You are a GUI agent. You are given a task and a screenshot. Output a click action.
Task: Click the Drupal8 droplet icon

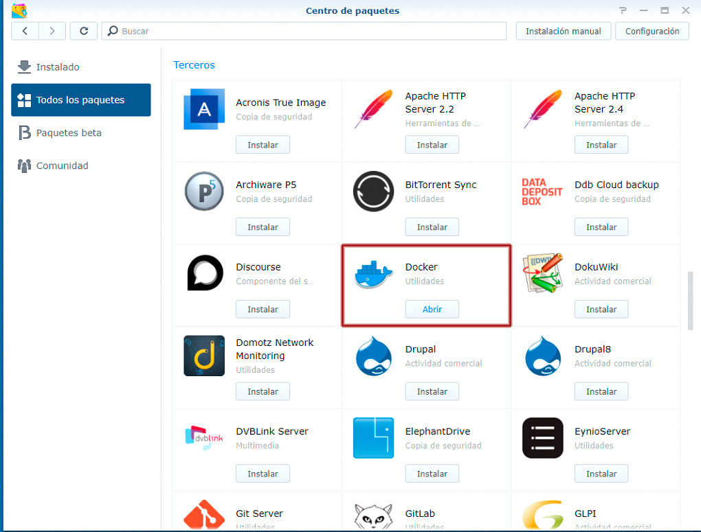pos(543,356)
